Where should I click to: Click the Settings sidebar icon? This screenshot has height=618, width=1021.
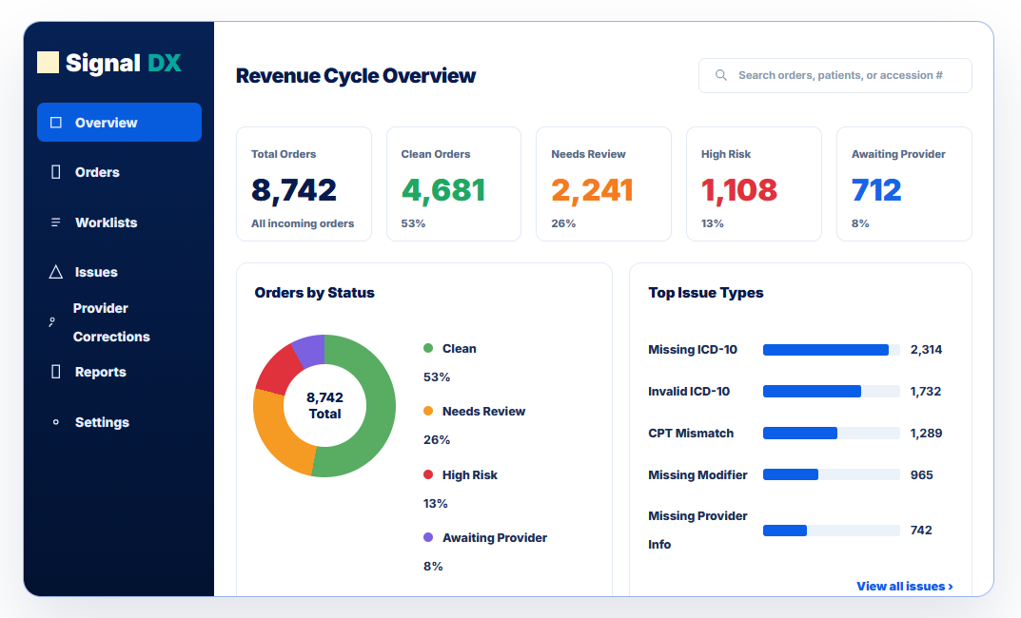(x=56, y=422)
